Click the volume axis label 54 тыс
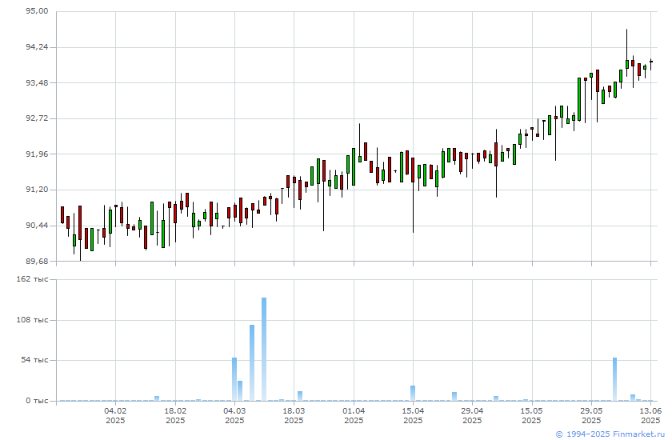Screen dimensions: 672x440 coord(35,360)
